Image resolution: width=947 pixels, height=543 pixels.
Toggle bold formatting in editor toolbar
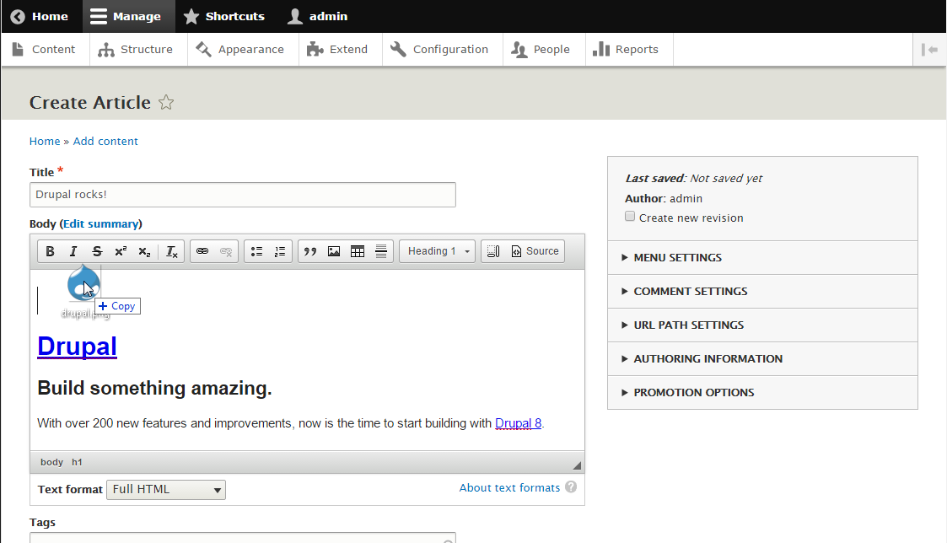(x=50, y=251)
